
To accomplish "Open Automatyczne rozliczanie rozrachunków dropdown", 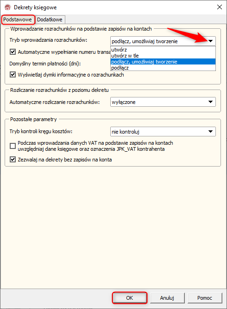I will [x=163, y=102].
